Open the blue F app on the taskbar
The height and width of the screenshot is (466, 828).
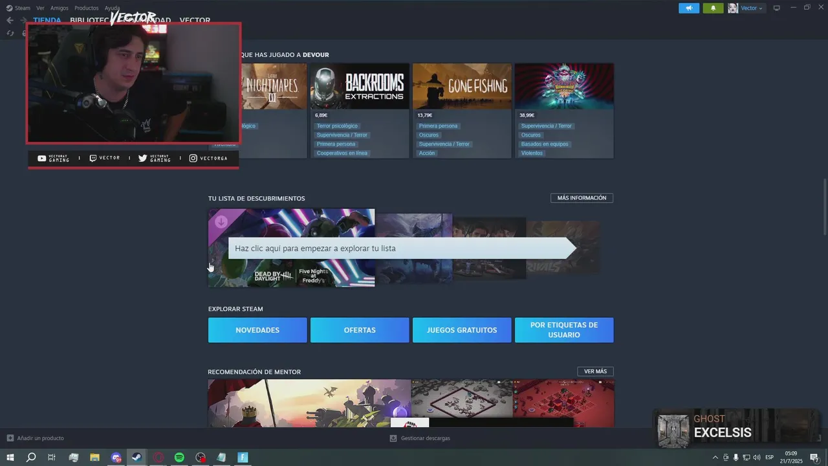pyautogui.click(x=243, y=458)
